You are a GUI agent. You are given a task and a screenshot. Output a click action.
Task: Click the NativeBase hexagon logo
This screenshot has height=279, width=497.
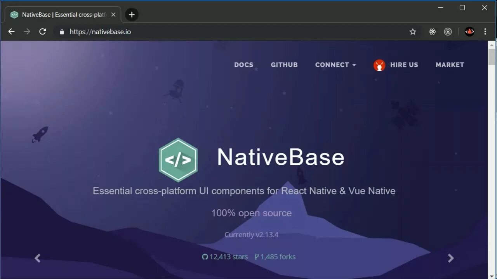tap(178, 160)
